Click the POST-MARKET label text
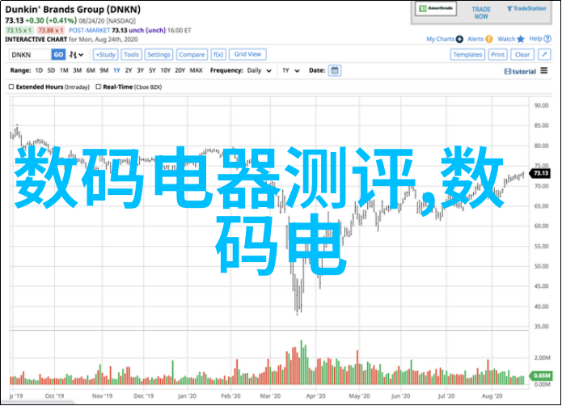The width and height of the screenshot is (562, 406). click(x=89, y=31)
